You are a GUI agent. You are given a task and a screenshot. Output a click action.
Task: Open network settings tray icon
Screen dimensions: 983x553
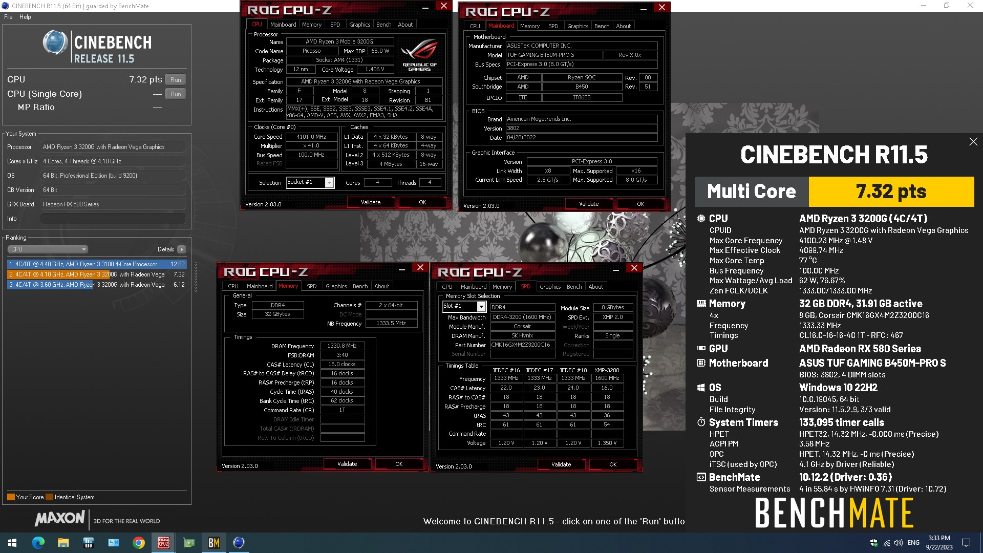[886, 543]
